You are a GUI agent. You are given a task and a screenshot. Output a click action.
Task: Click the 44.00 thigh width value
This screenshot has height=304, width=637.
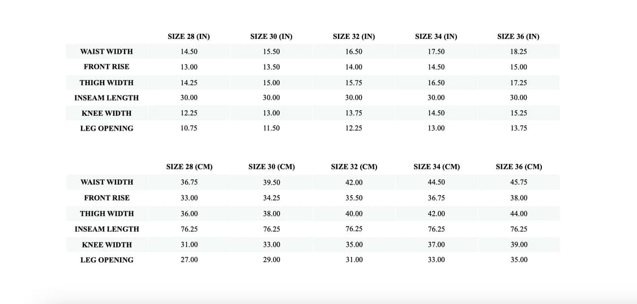coord(519,214)
